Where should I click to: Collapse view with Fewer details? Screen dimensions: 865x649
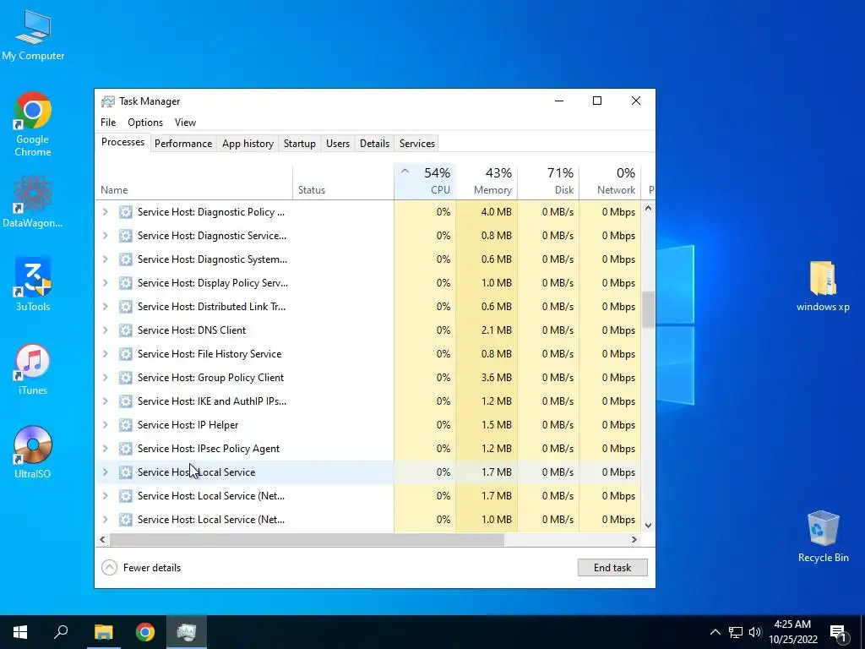[141, 568]
